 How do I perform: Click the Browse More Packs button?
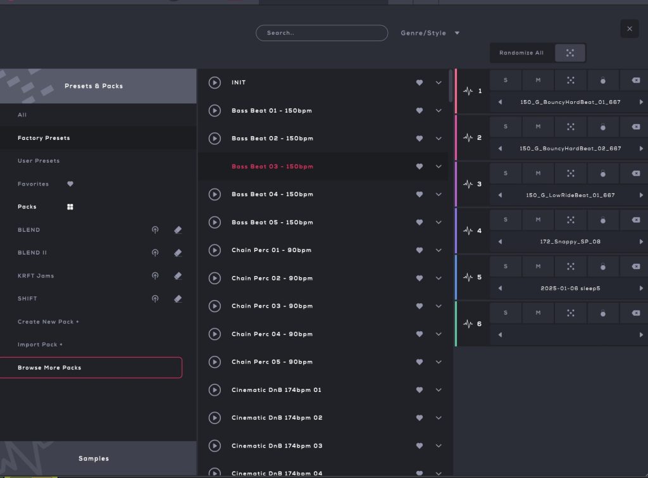click(90, 368)
